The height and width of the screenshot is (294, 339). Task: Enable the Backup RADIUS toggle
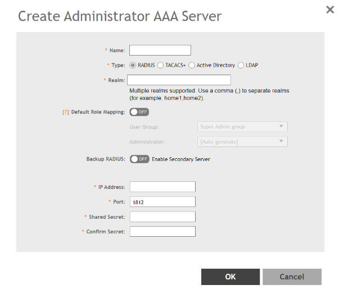139,159
